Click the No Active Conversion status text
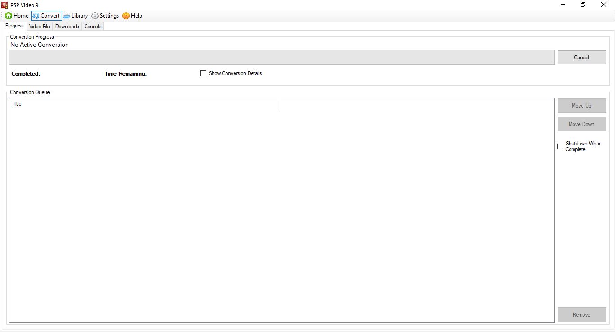615x332 pixels. [40, 45]
